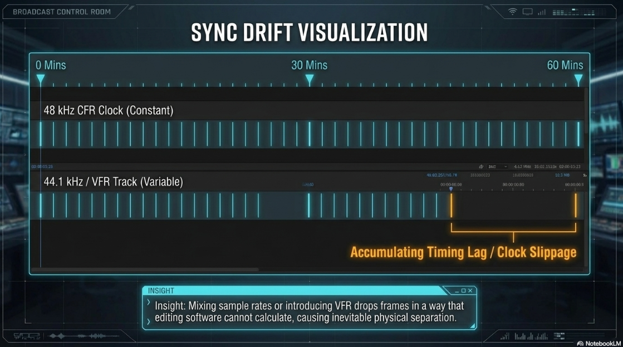This screenshot has width=623, height=347.
Task: Close the Insight panel
Action: pyautogui.click(x=470, y=291)
